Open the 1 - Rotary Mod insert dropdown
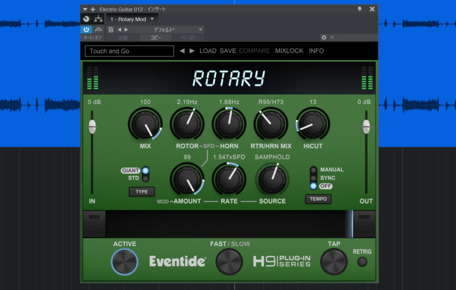The image size is (456, 290). tap(132, 19)
